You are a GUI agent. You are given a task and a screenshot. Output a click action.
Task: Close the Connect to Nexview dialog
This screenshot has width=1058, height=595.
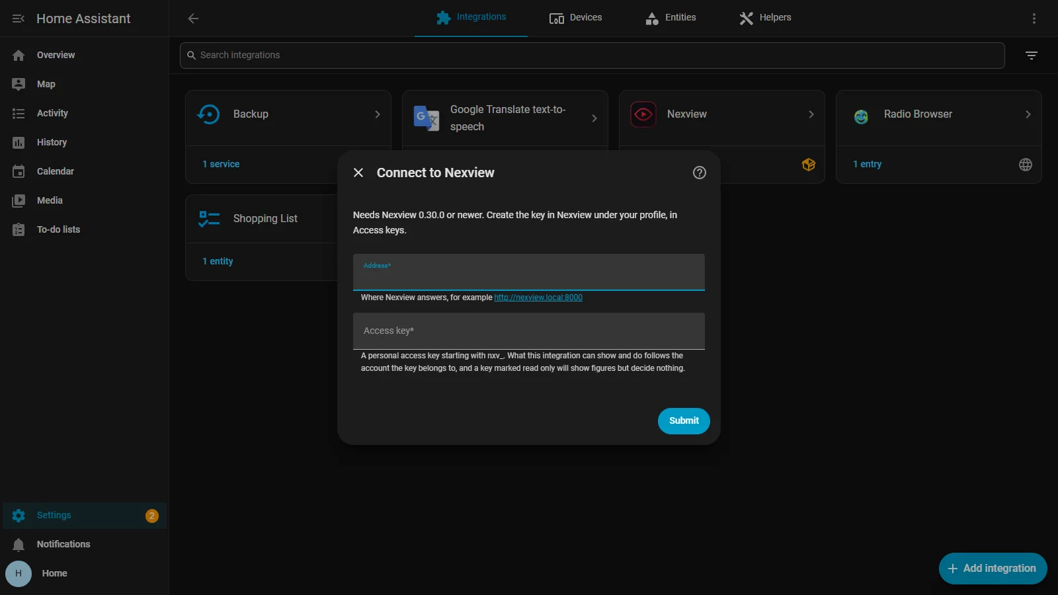coord(358,173)
